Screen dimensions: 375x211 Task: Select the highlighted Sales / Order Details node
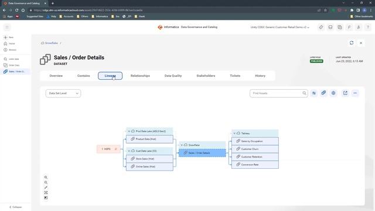coord(202,153)
